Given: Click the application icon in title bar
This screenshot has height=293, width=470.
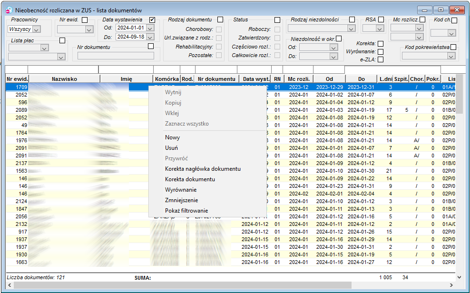Looking at the screenshot, I should [10, 10].
